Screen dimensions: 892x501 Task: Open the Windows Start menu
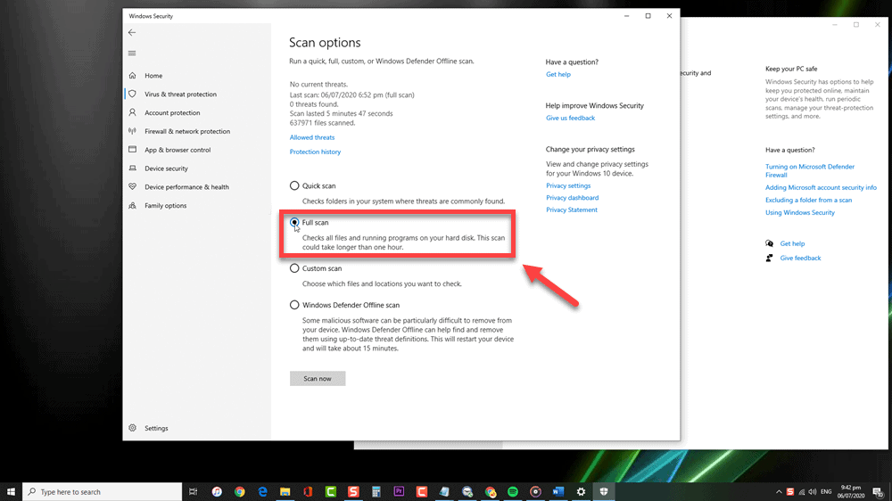coord(11,491)
